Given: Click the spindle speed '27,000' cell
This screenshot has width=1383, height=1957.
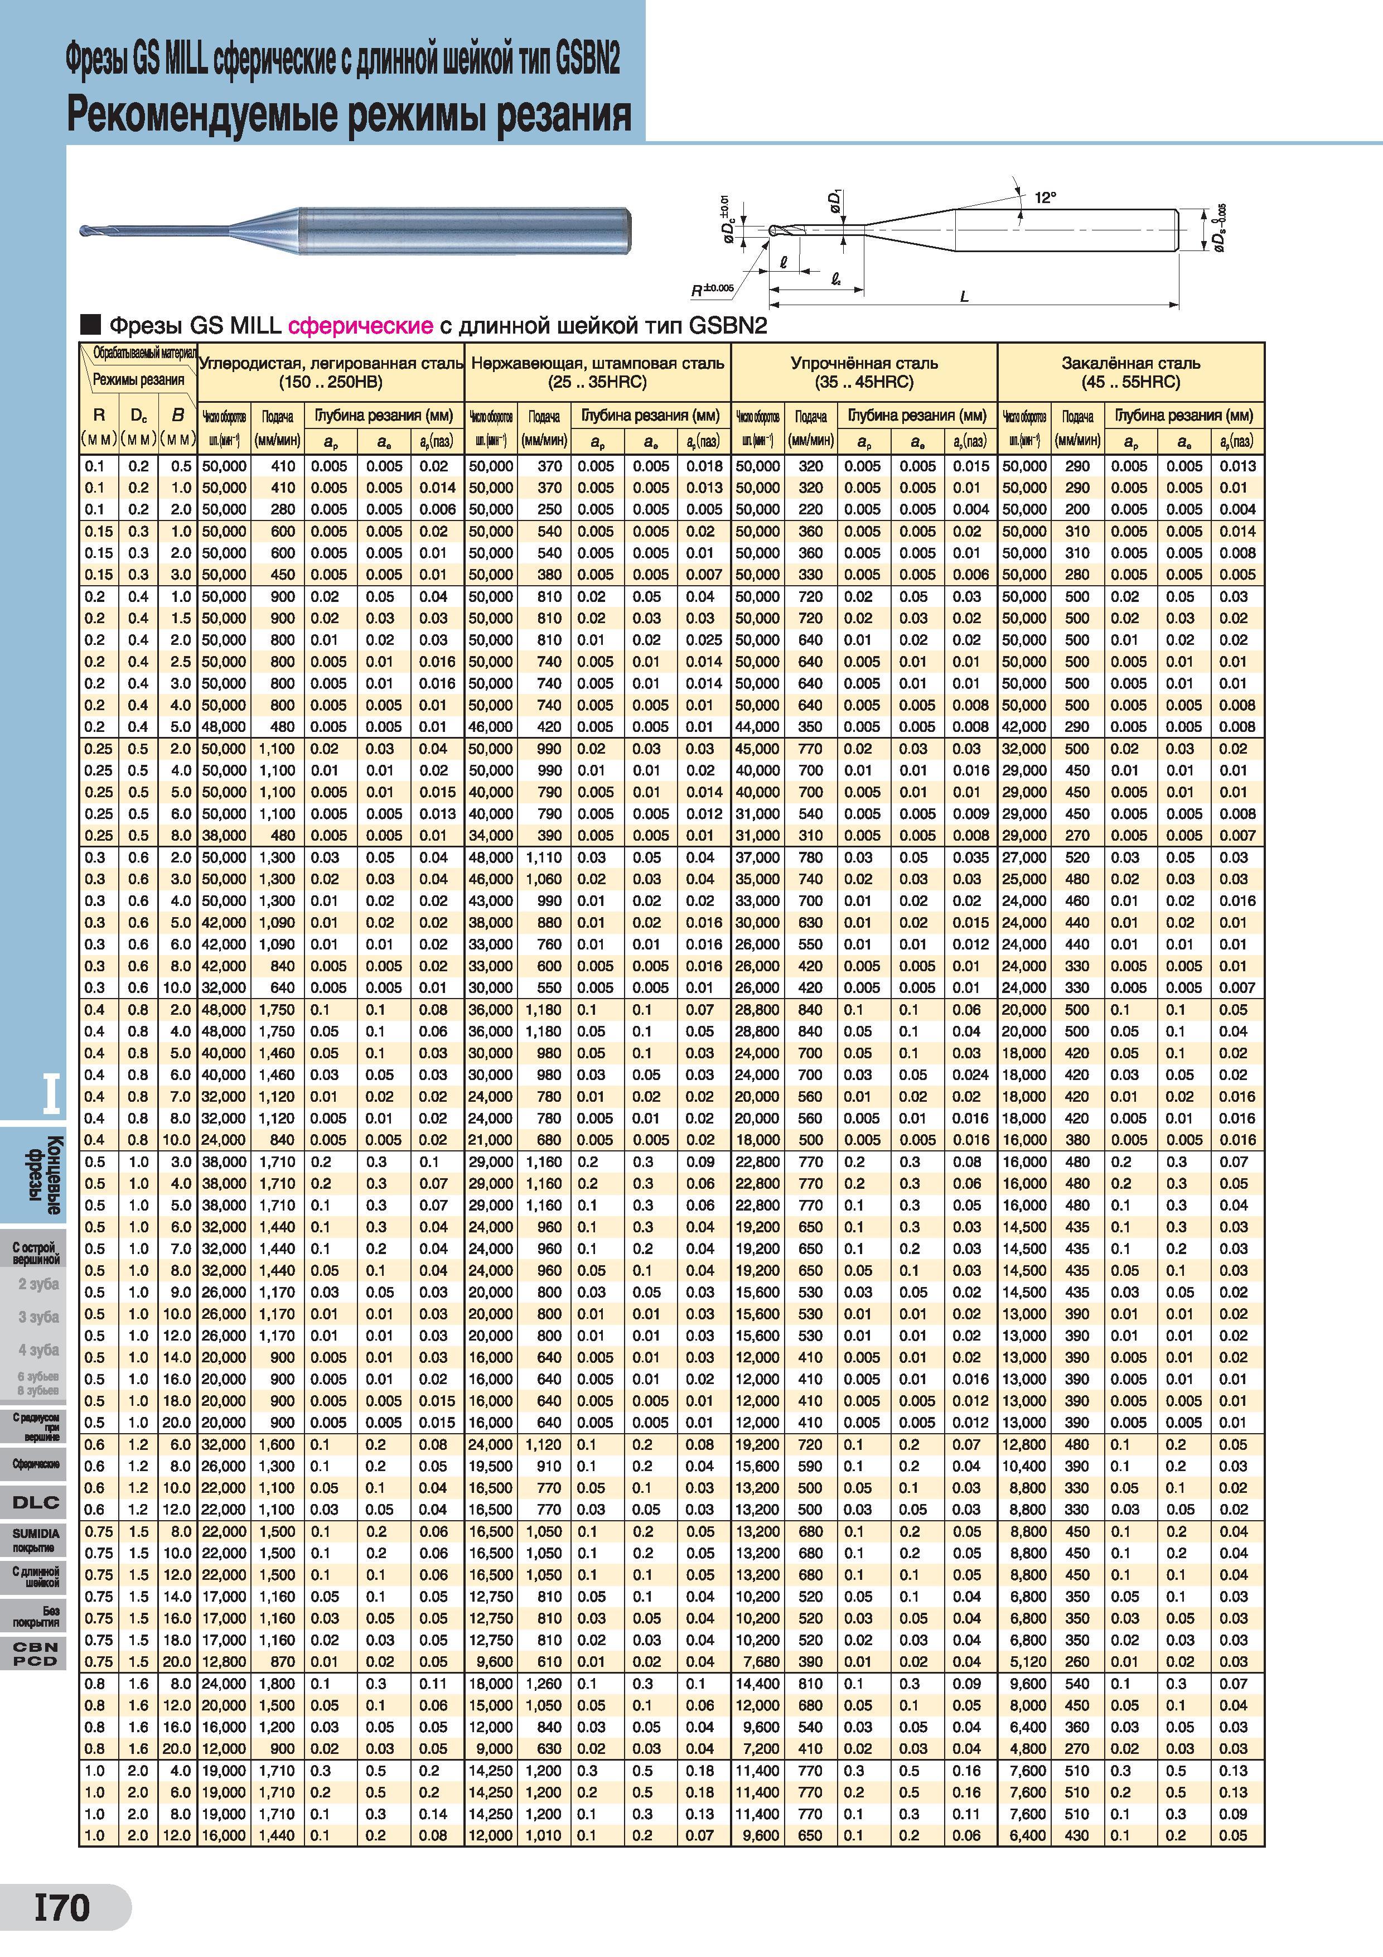Looking at the screenshot, I should point(1024,857).
